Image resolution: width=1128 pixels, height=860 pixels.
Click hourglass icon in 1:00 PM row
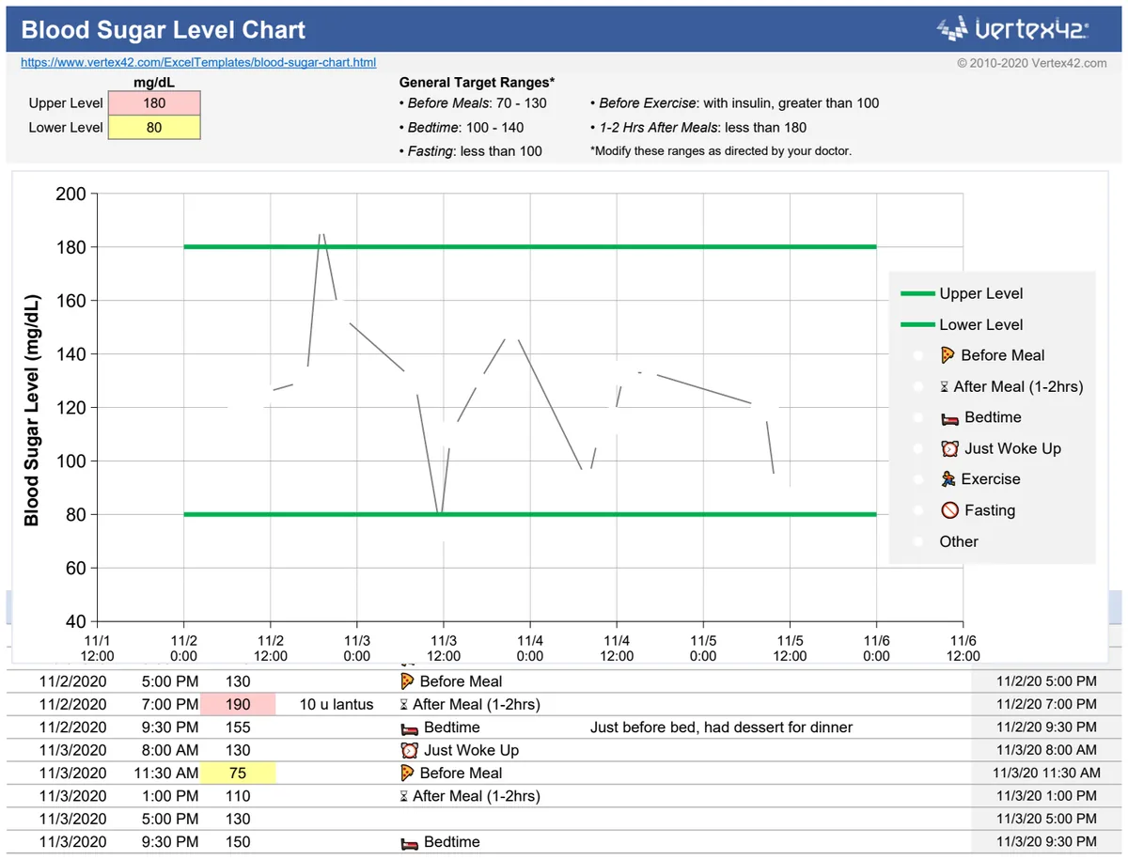tap(404, 796)
